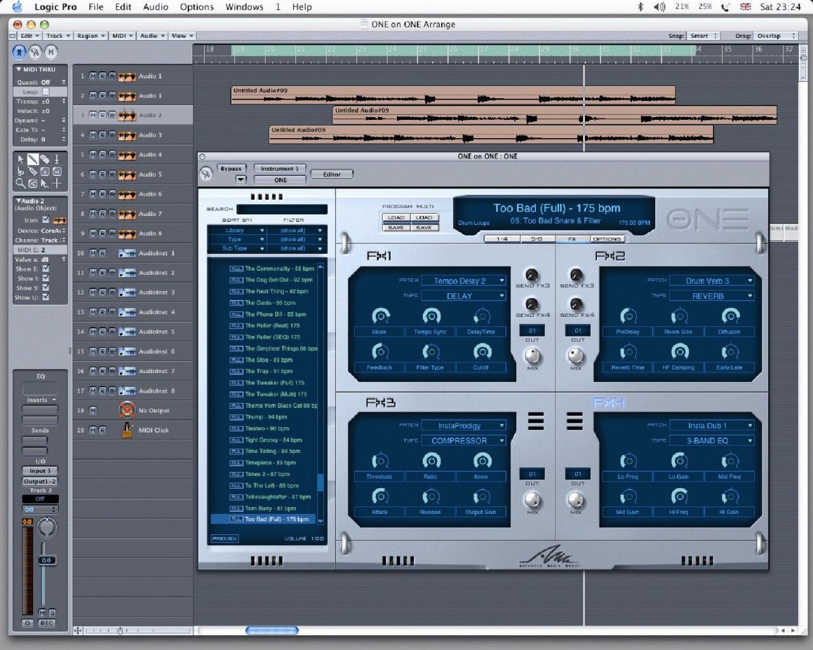Collapse the MIDI THRU disclosure triangle
Image resolution: width=813 pixels, height=650 pixels.
(x=18, y=70)
